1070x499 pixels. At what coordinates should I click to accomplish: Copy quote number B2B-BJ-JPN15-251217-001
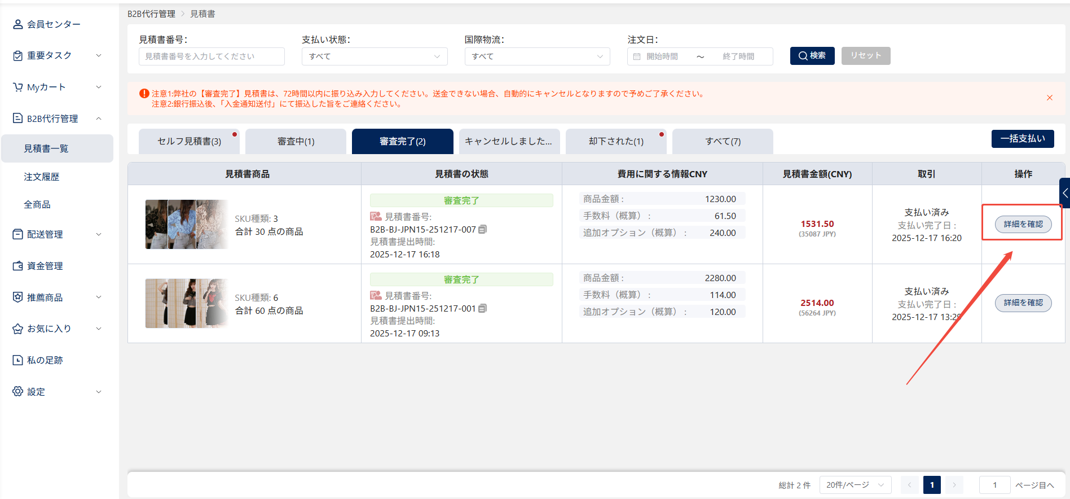pyautogui.click(x=483, y=308)
